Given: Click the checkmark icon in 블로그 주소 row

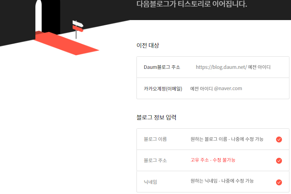Looking at the screenshot, I should pos(279,161).
